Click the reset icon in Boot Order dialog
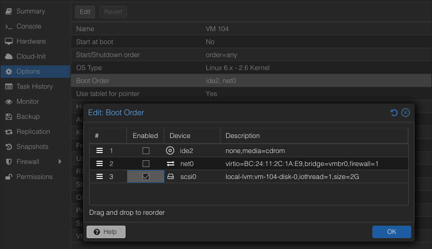Viewport: 432px width, 249px height. [394, 113]
